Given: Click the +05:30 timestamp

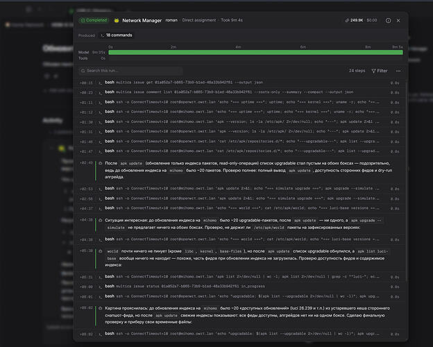Looking at the screenshot, I should 86,251.
